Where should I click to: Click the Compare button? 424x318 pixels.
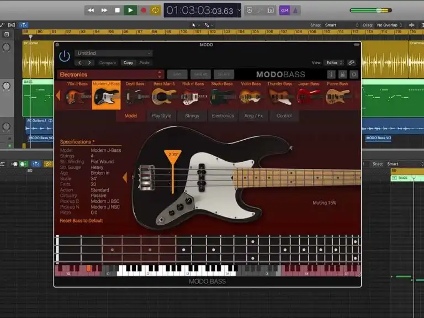(x=107, y=62)
